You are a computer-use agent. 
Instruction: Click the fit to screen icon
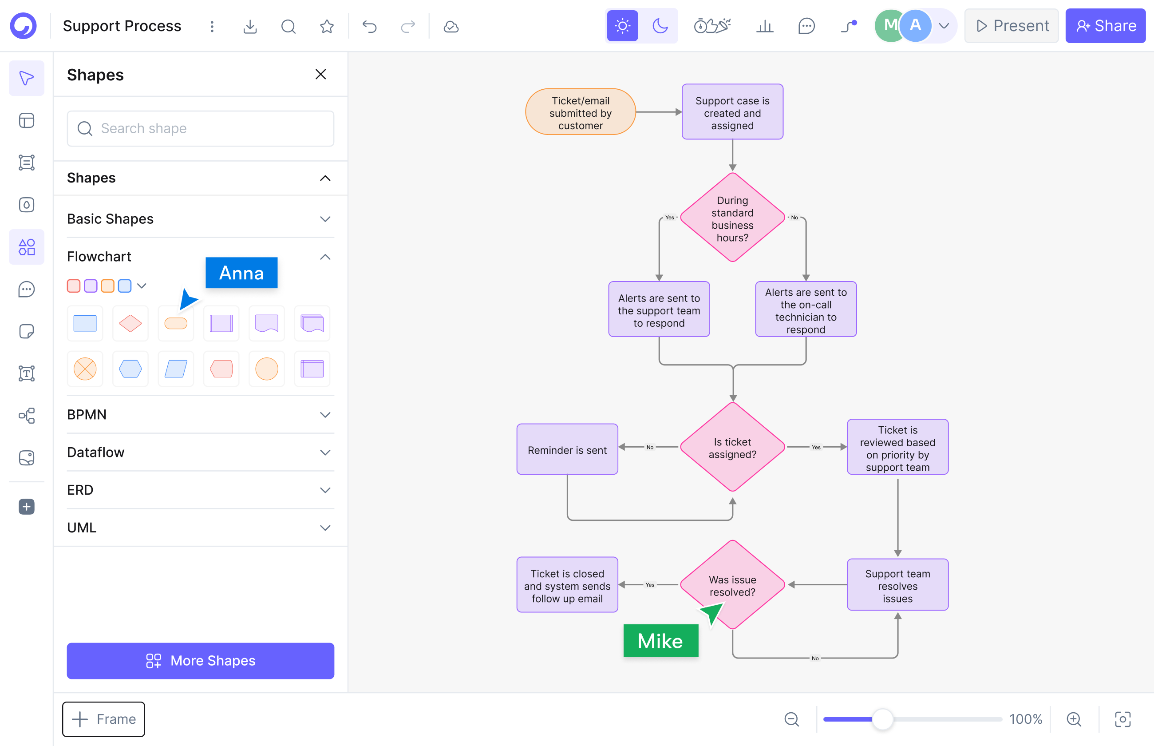pyautogui.click(x=1122, y=719)
